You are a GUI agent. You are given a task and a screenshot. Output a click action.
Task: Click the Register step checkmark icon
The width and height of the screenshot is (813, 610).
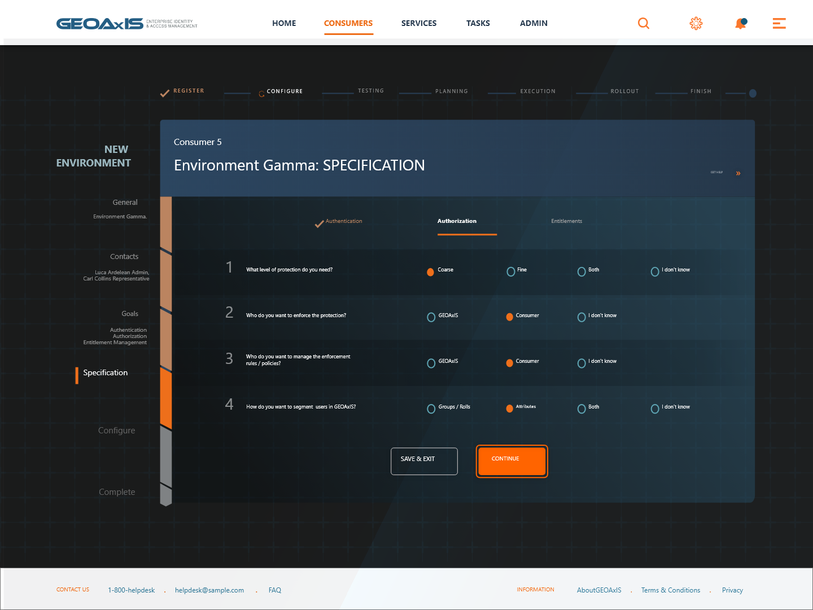[x=164, y=94]
